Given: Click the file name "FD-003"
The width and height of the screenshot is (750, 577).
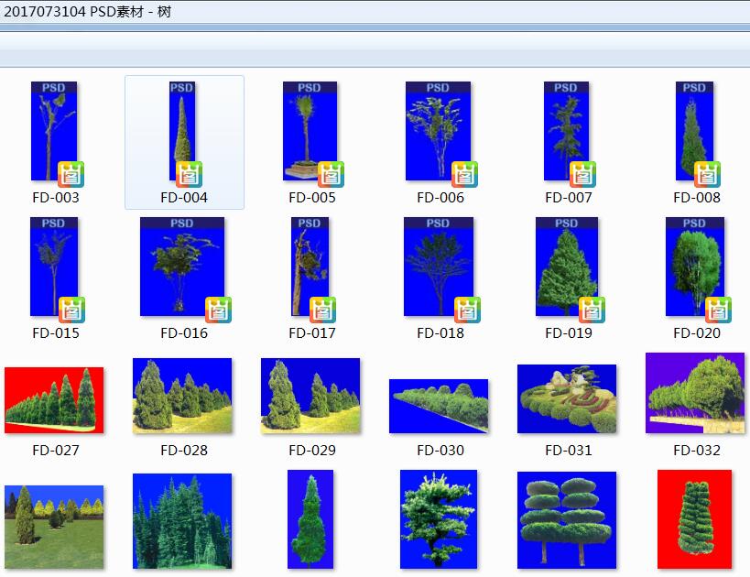Looking at the screenshot, I should pyautogui.click(x=56, y=198).
